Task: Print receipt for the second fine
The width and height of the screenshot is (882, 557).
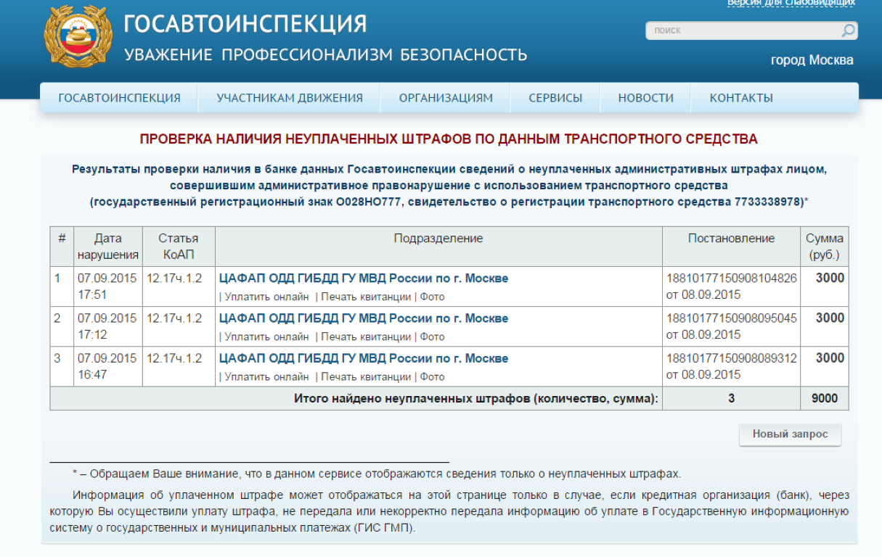Action: click(366, 337)
